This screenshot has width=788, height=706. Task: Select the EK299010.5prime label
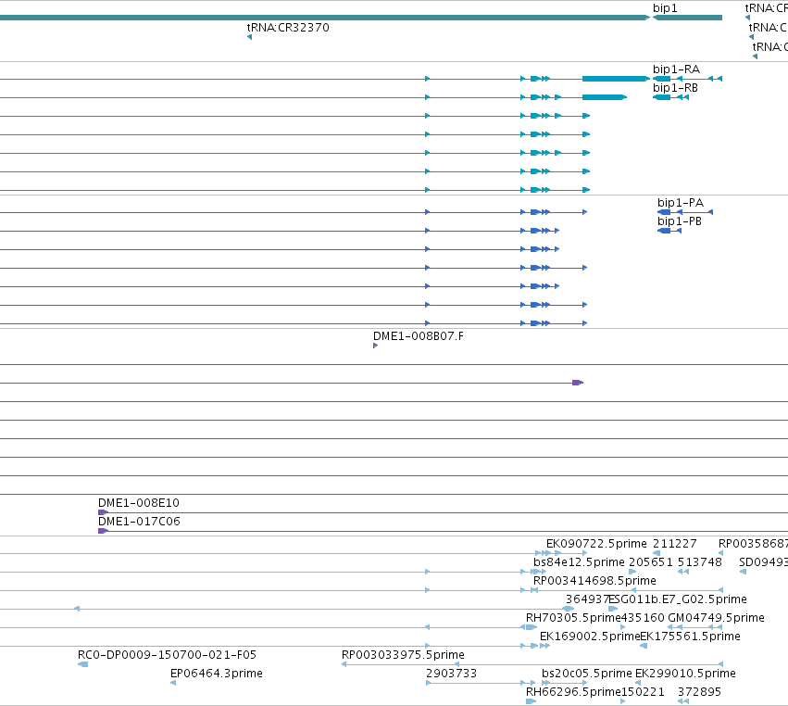point(685,674)
